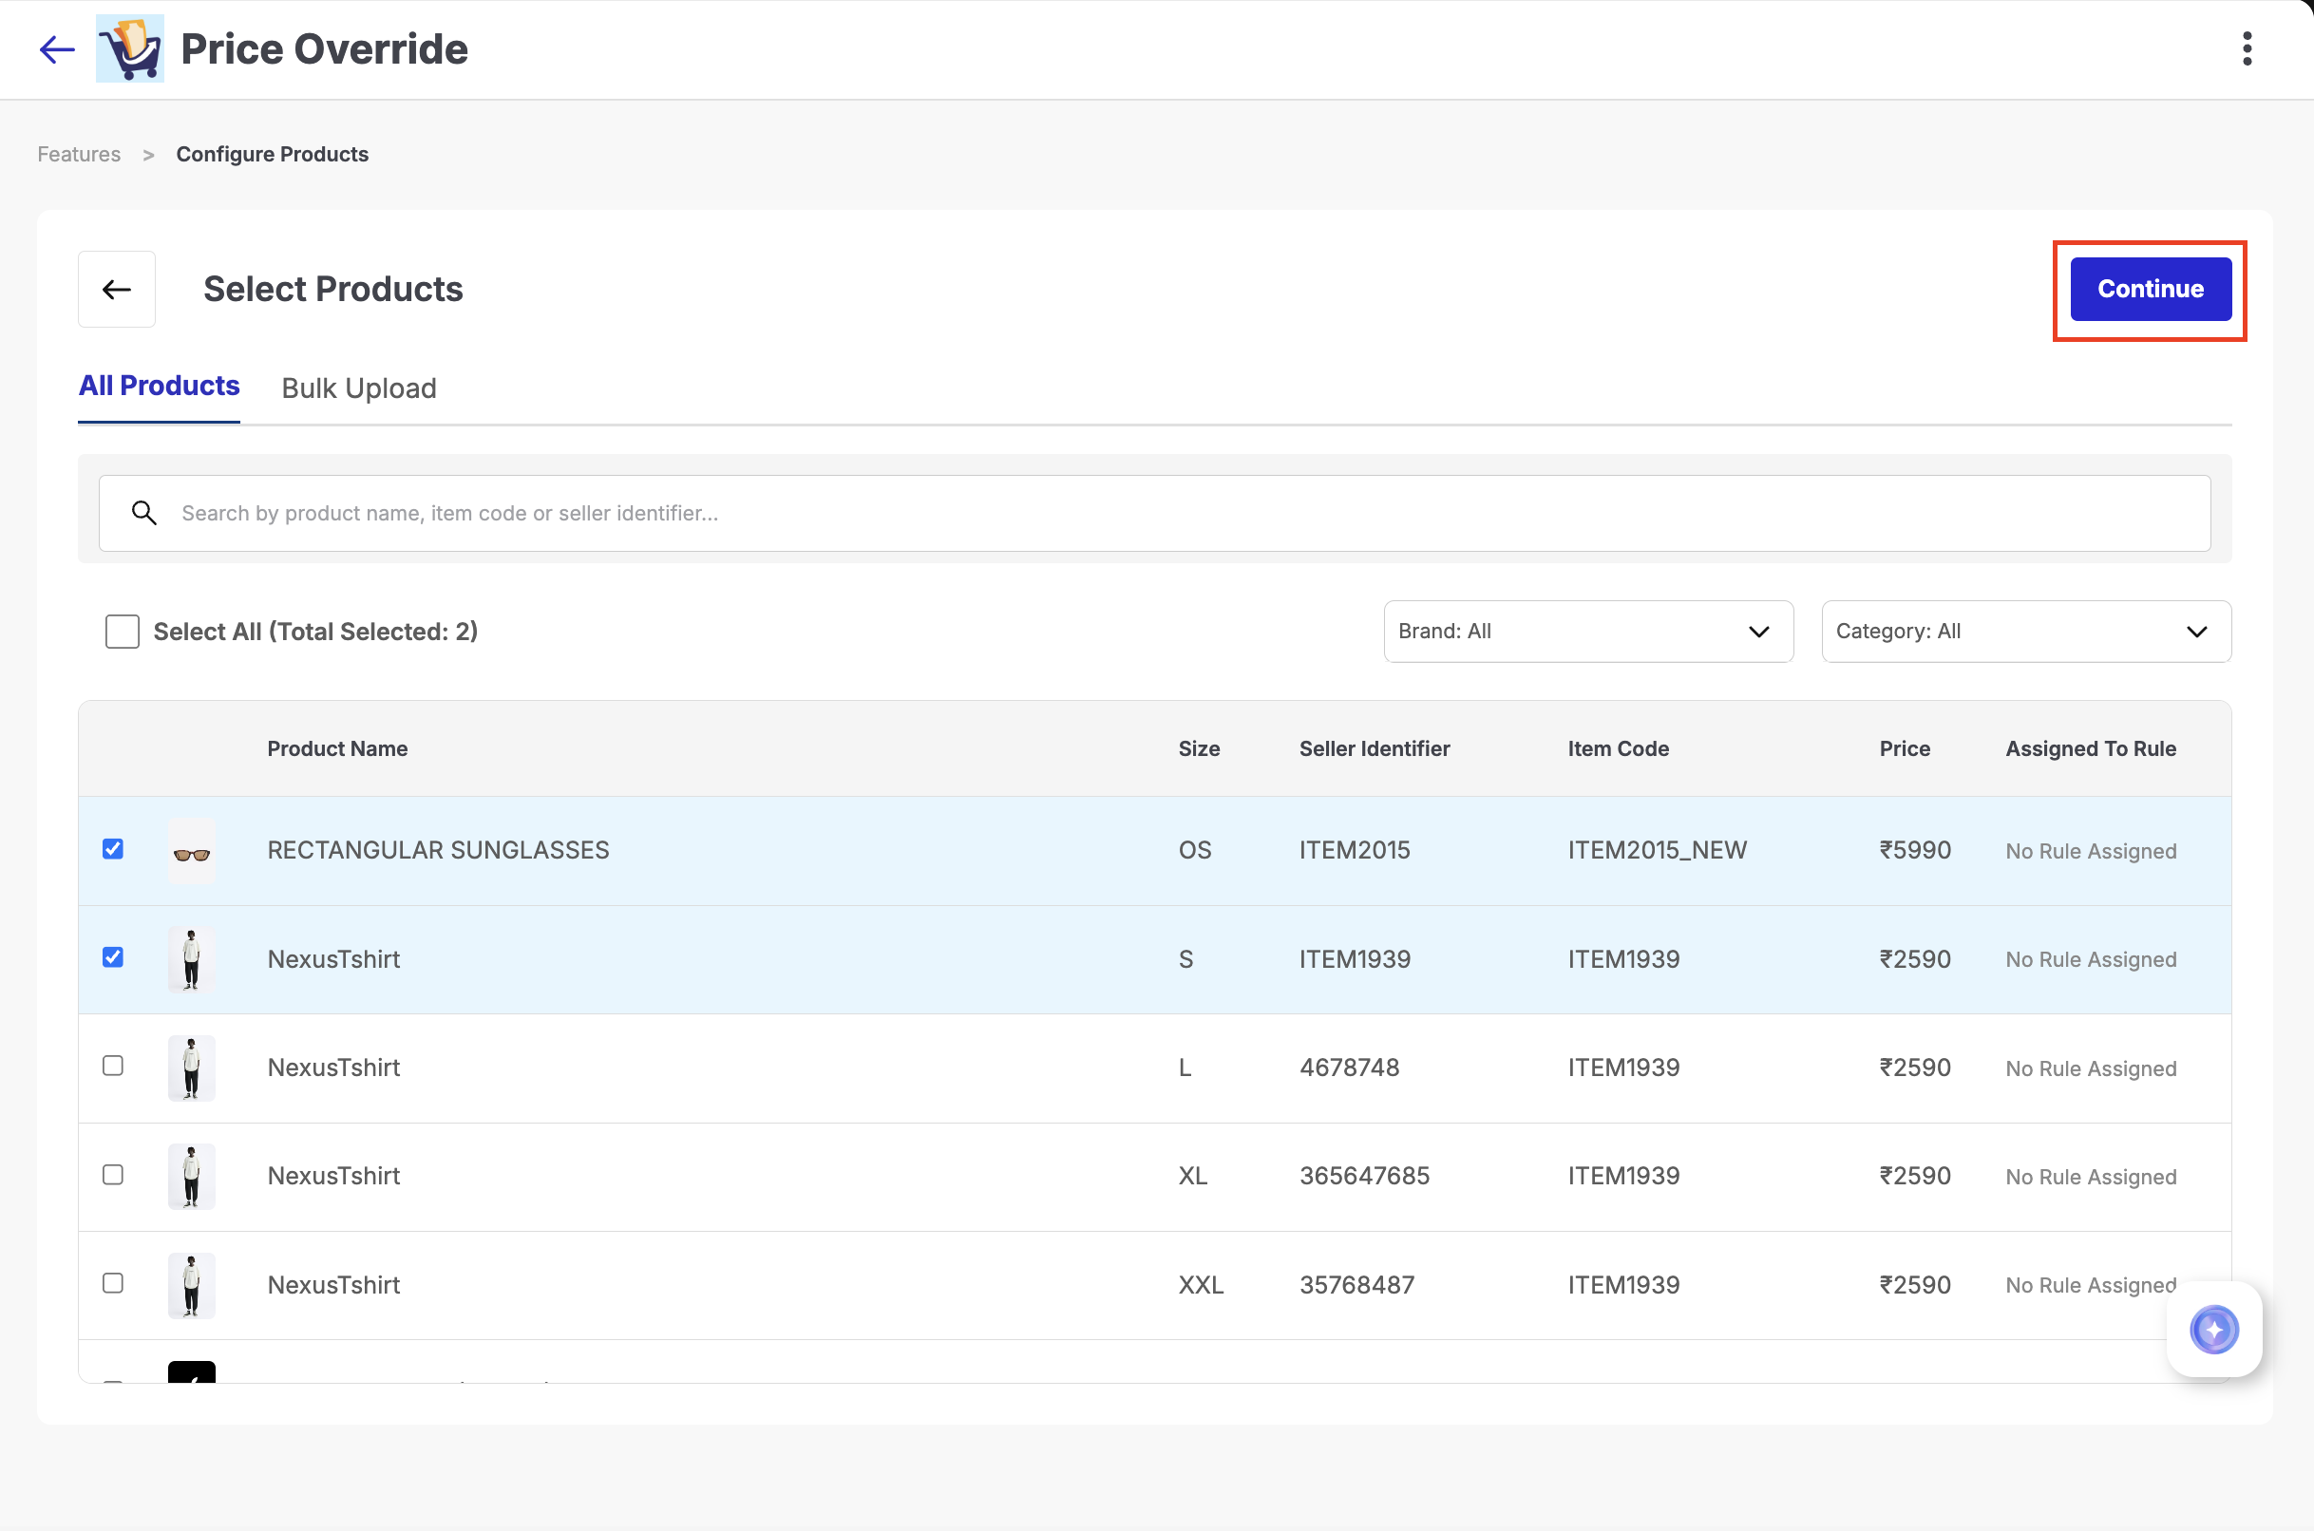Click the Price Override shopping cart logo
This screenshot has height=1531, width=2314.
click(x=130, y=48)
